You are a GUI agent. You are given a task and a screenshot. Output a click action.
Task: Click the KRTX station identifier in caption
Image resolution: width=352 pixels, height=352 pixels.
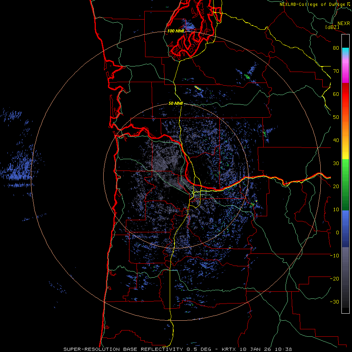(229, 349)
